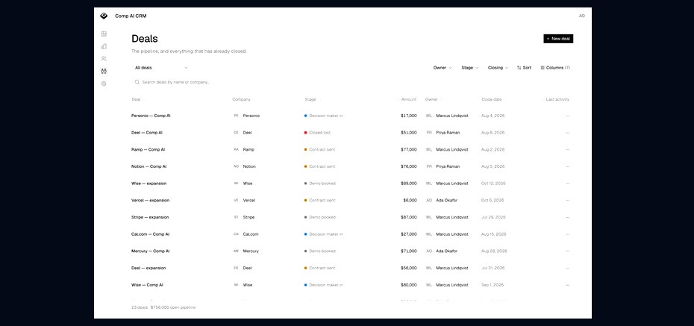Click the New deal button

558,39
